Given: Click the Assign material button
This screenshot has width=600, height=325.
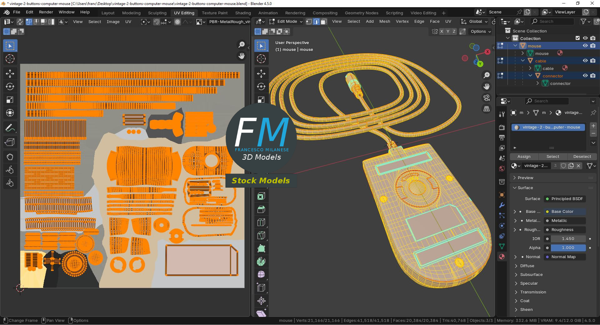Looking at the screenshot, I should coord(524,157).
